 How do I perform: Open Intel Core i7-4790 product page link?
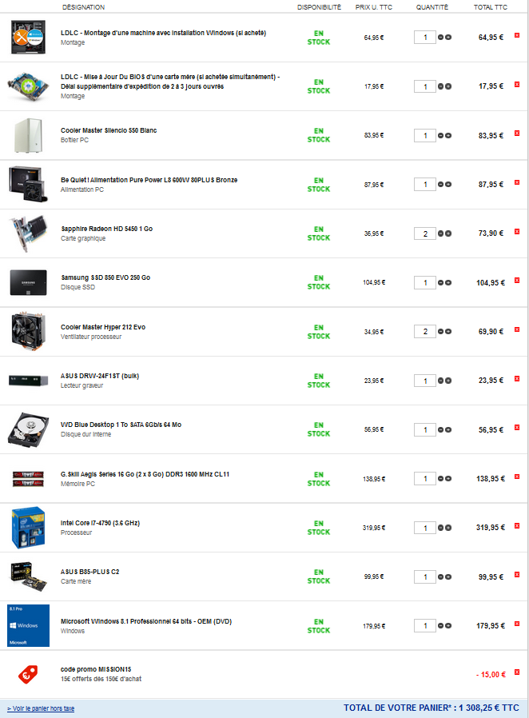[x=100, y=523]
